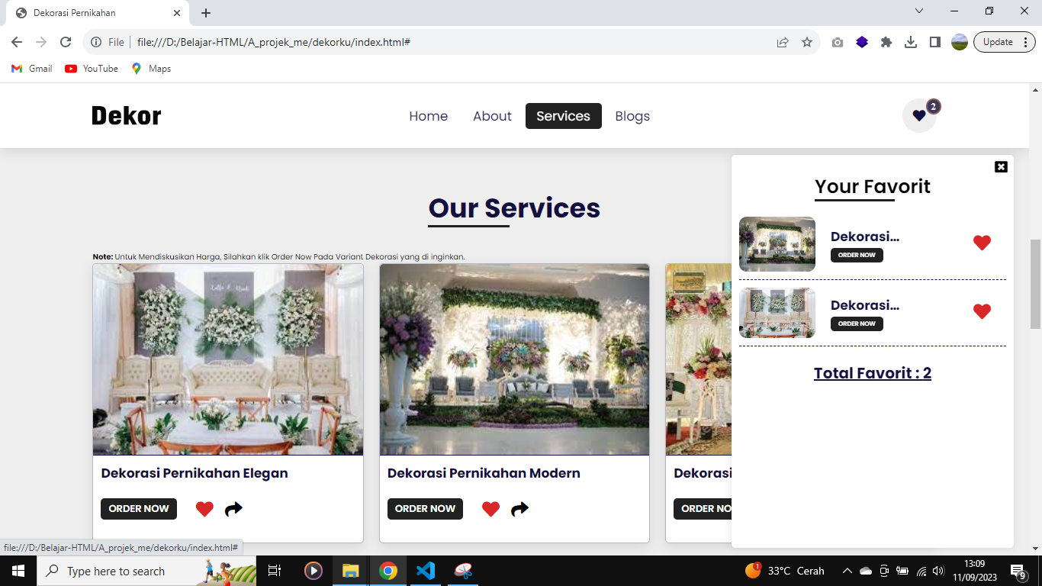This screenshot has width=1042, height=586.
Task: Share the Dekorasi Pernikahan Elegan card
Action: [x=233, y=509]
